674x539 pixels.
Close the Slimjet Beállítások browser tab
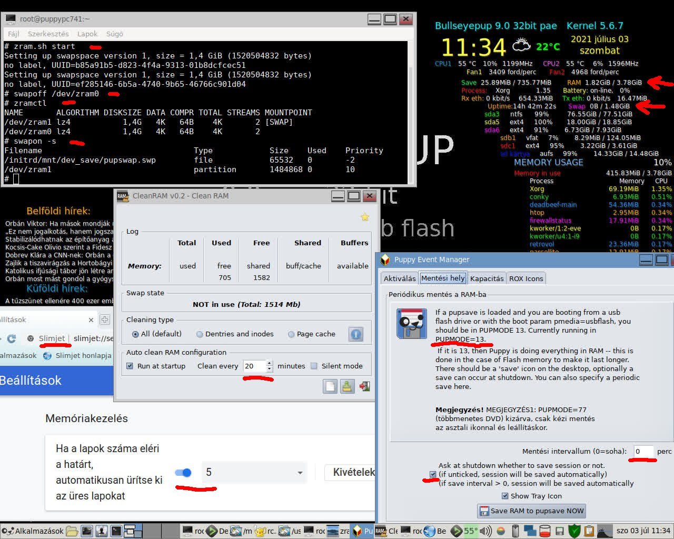[91, 320]
